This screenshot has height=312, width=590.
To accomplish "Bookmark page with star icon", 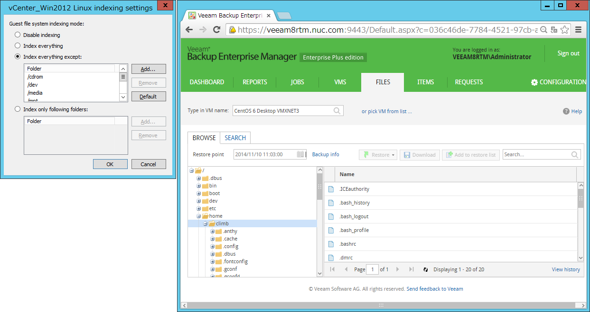I will pyautogui.click(x=564, y=29).
